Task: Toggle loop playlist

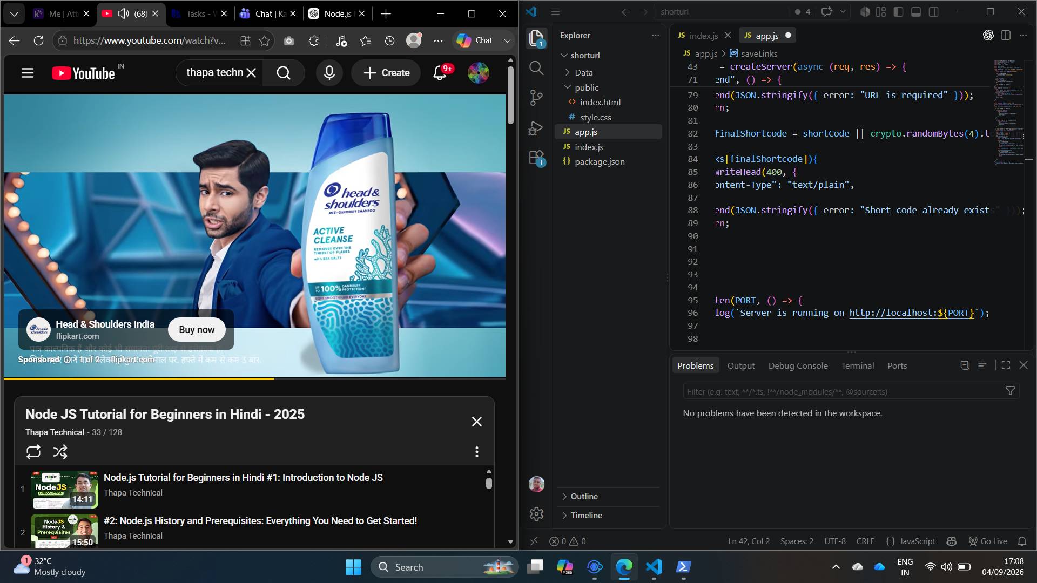Action: [x=33, y=452]
